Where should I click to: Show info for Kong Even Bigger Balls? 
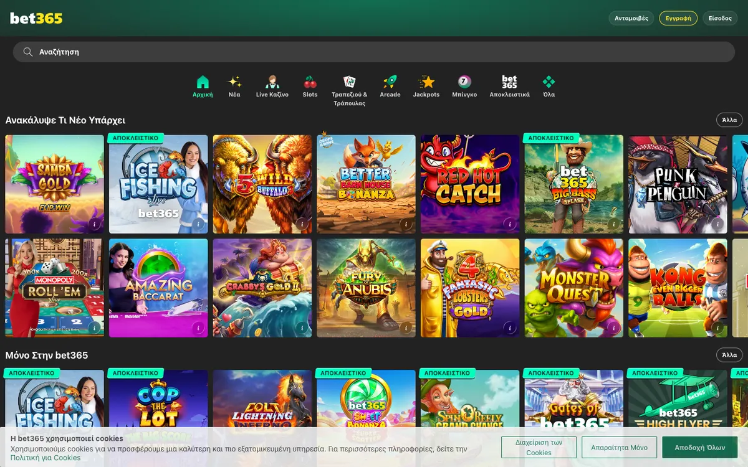[x=717, y=328]
